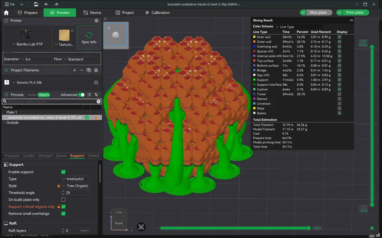The height and width of the screenshot is (238, 382).
Task: Switch to the Device tab
Action: 92,13
